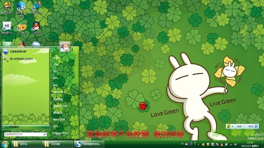The height and width of the screenshot is (148, 264).
Task: Open Control Panel (控制面板) link in Start menu
Action: coord(58,99)
